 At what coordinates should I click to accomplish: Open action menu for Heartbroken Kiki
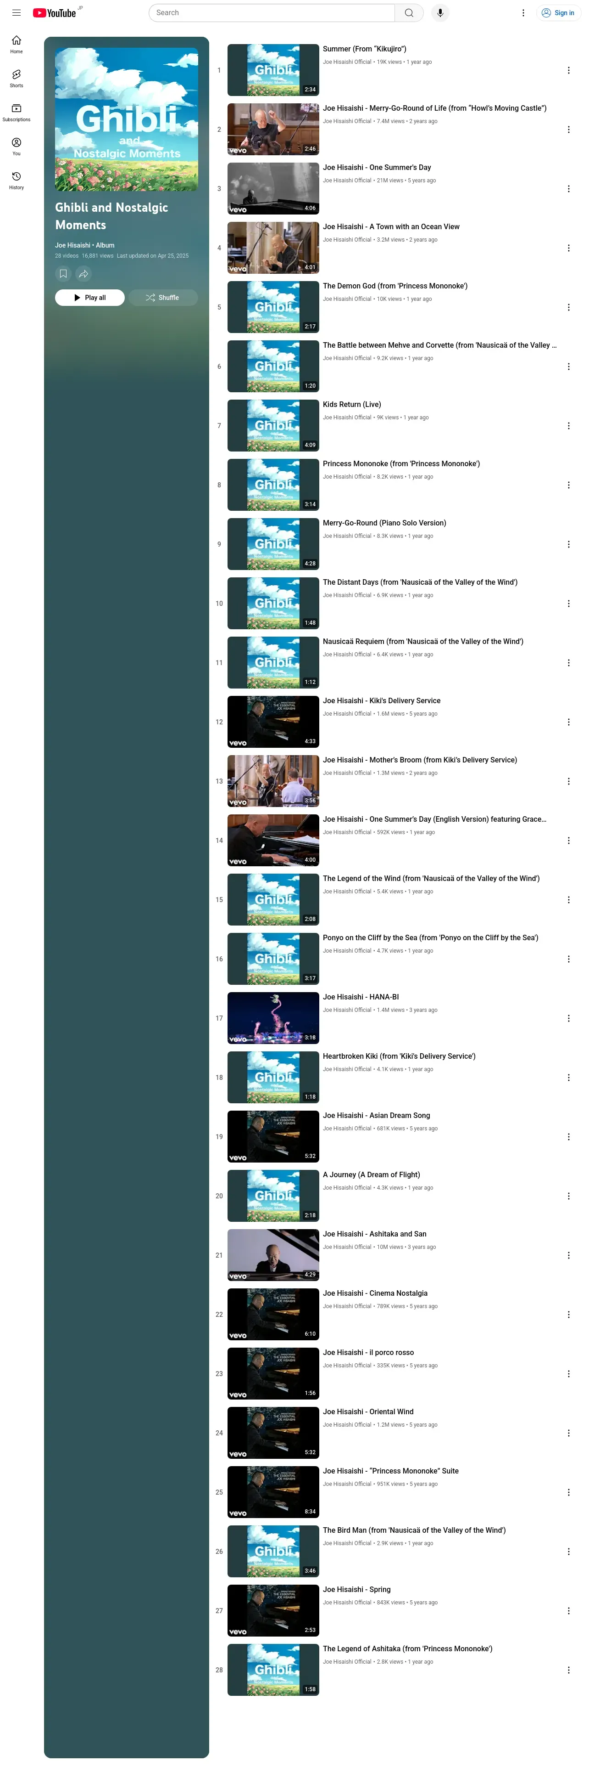pyautogui.click(x=568, y=1078)
